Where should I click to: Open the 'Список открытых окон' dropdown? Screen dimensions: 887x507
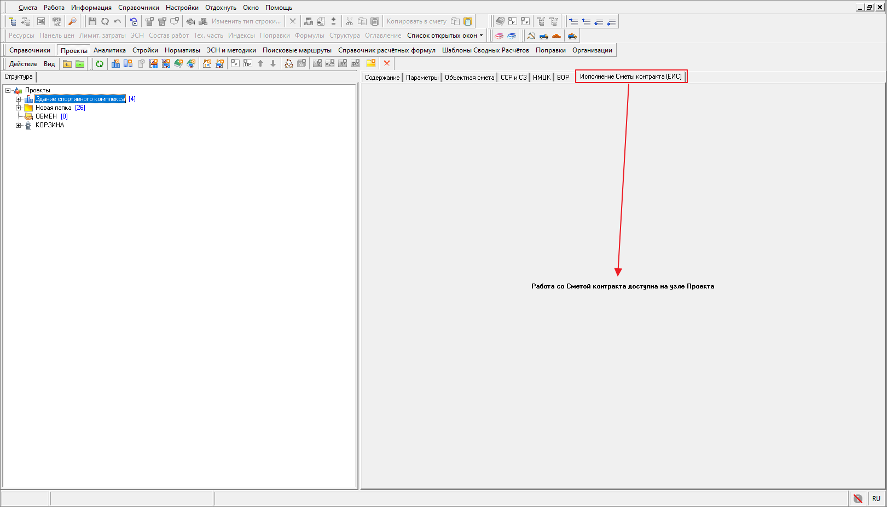(445, 36)
